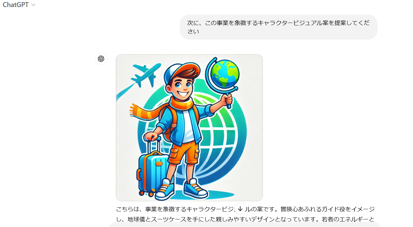
Task: Click the response text starting with こちらは
Action: 245,209
